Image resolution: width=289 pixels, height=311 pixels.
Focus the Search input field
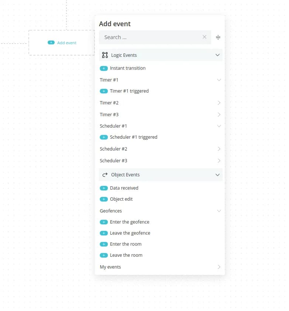tap(151, 37)
